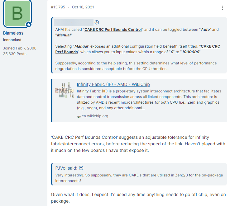Viewport: 230px width, 206px height.
Task: Click PJVol's quoted text about Zen2/3 interconnects
Action: pyautogui.click(x=139, y=178)
